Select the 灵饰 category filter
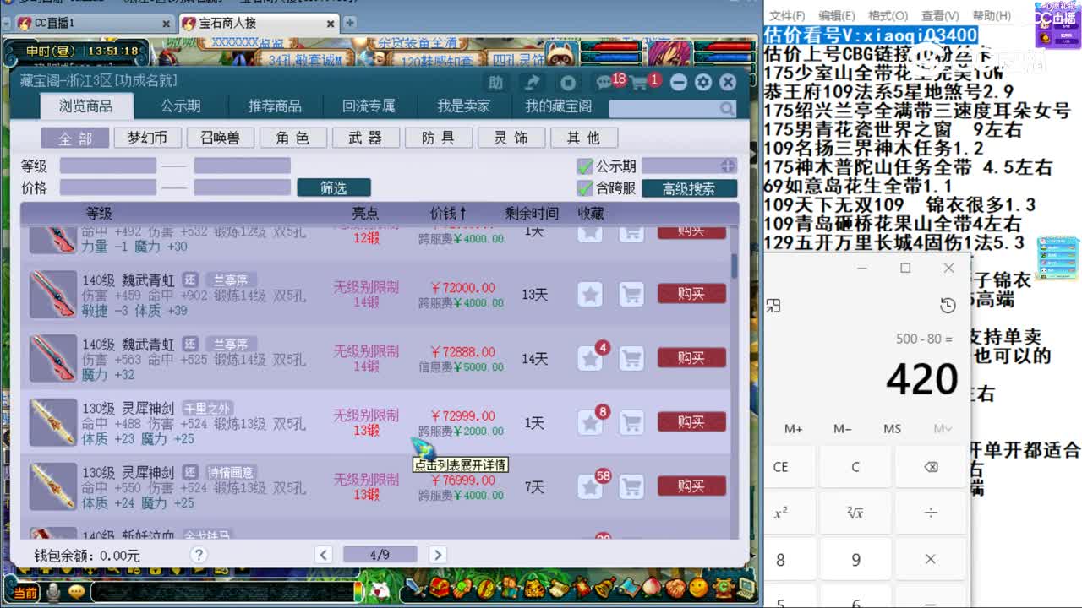The image size is (1082, 608). 511,138
